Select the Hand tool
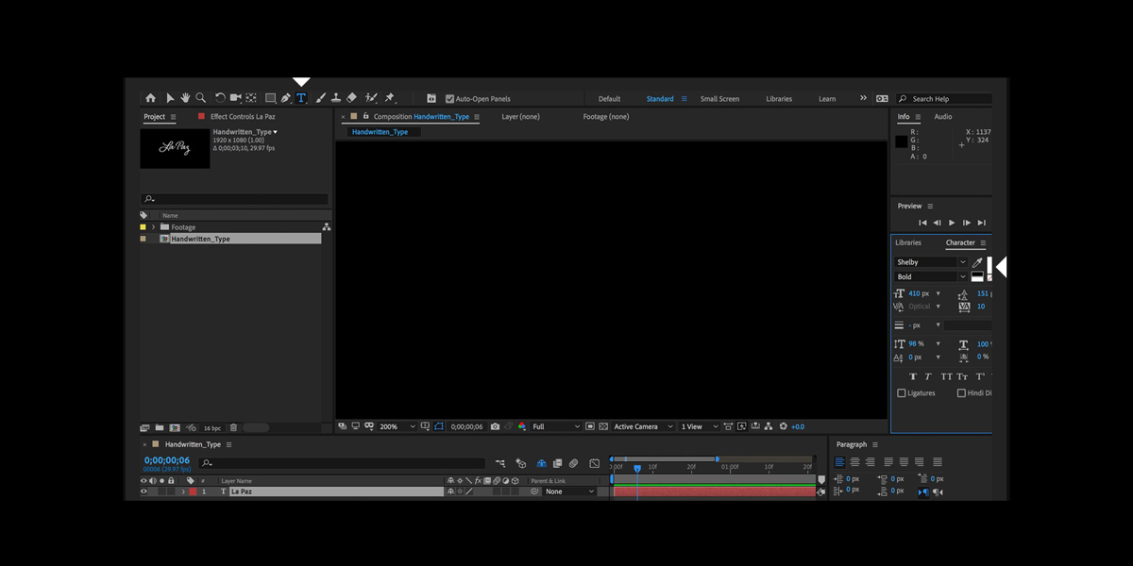The height and width of the screenshot is (566, 1133). [185, 98]
